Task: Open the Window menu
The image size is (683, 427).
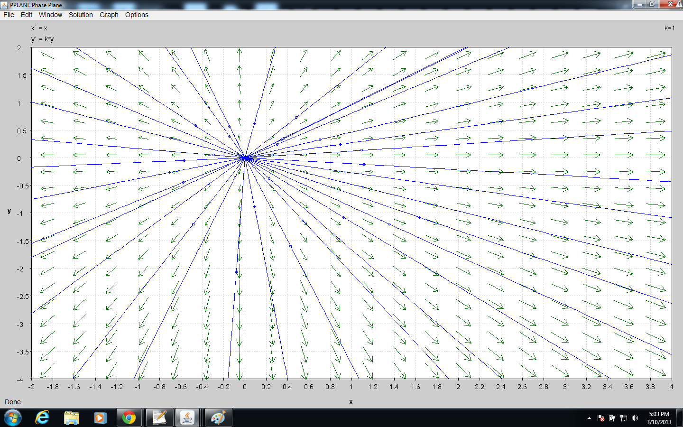Action: point(50,15)
